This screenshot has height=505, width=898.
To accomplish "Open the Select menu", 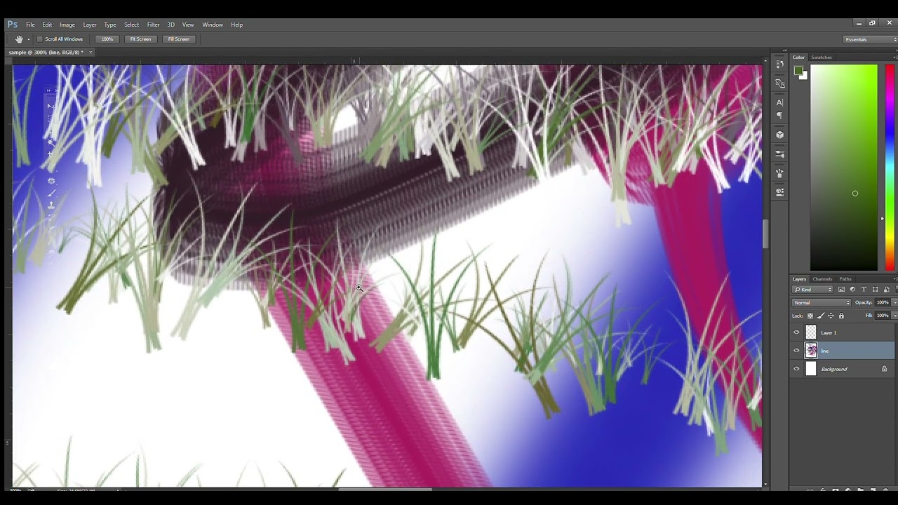I will (x=132, y=25).
